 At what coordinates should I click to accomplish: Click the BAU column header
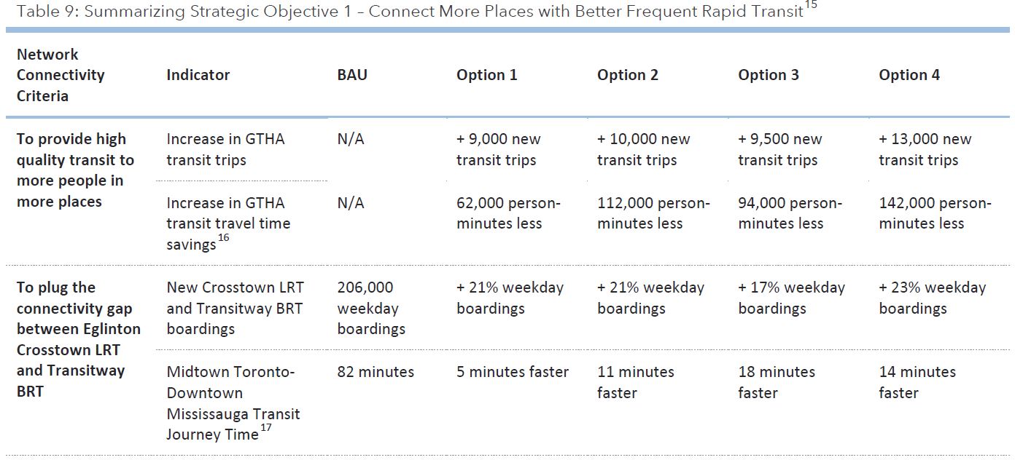352,75
